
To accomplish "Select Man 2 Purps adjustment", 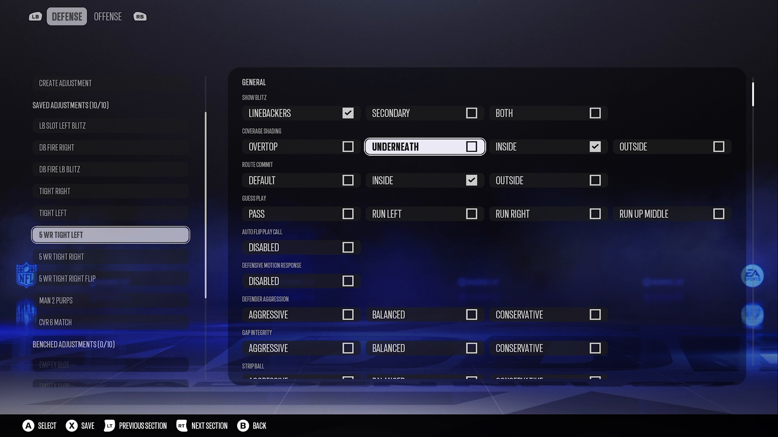I will pos(110,301).
